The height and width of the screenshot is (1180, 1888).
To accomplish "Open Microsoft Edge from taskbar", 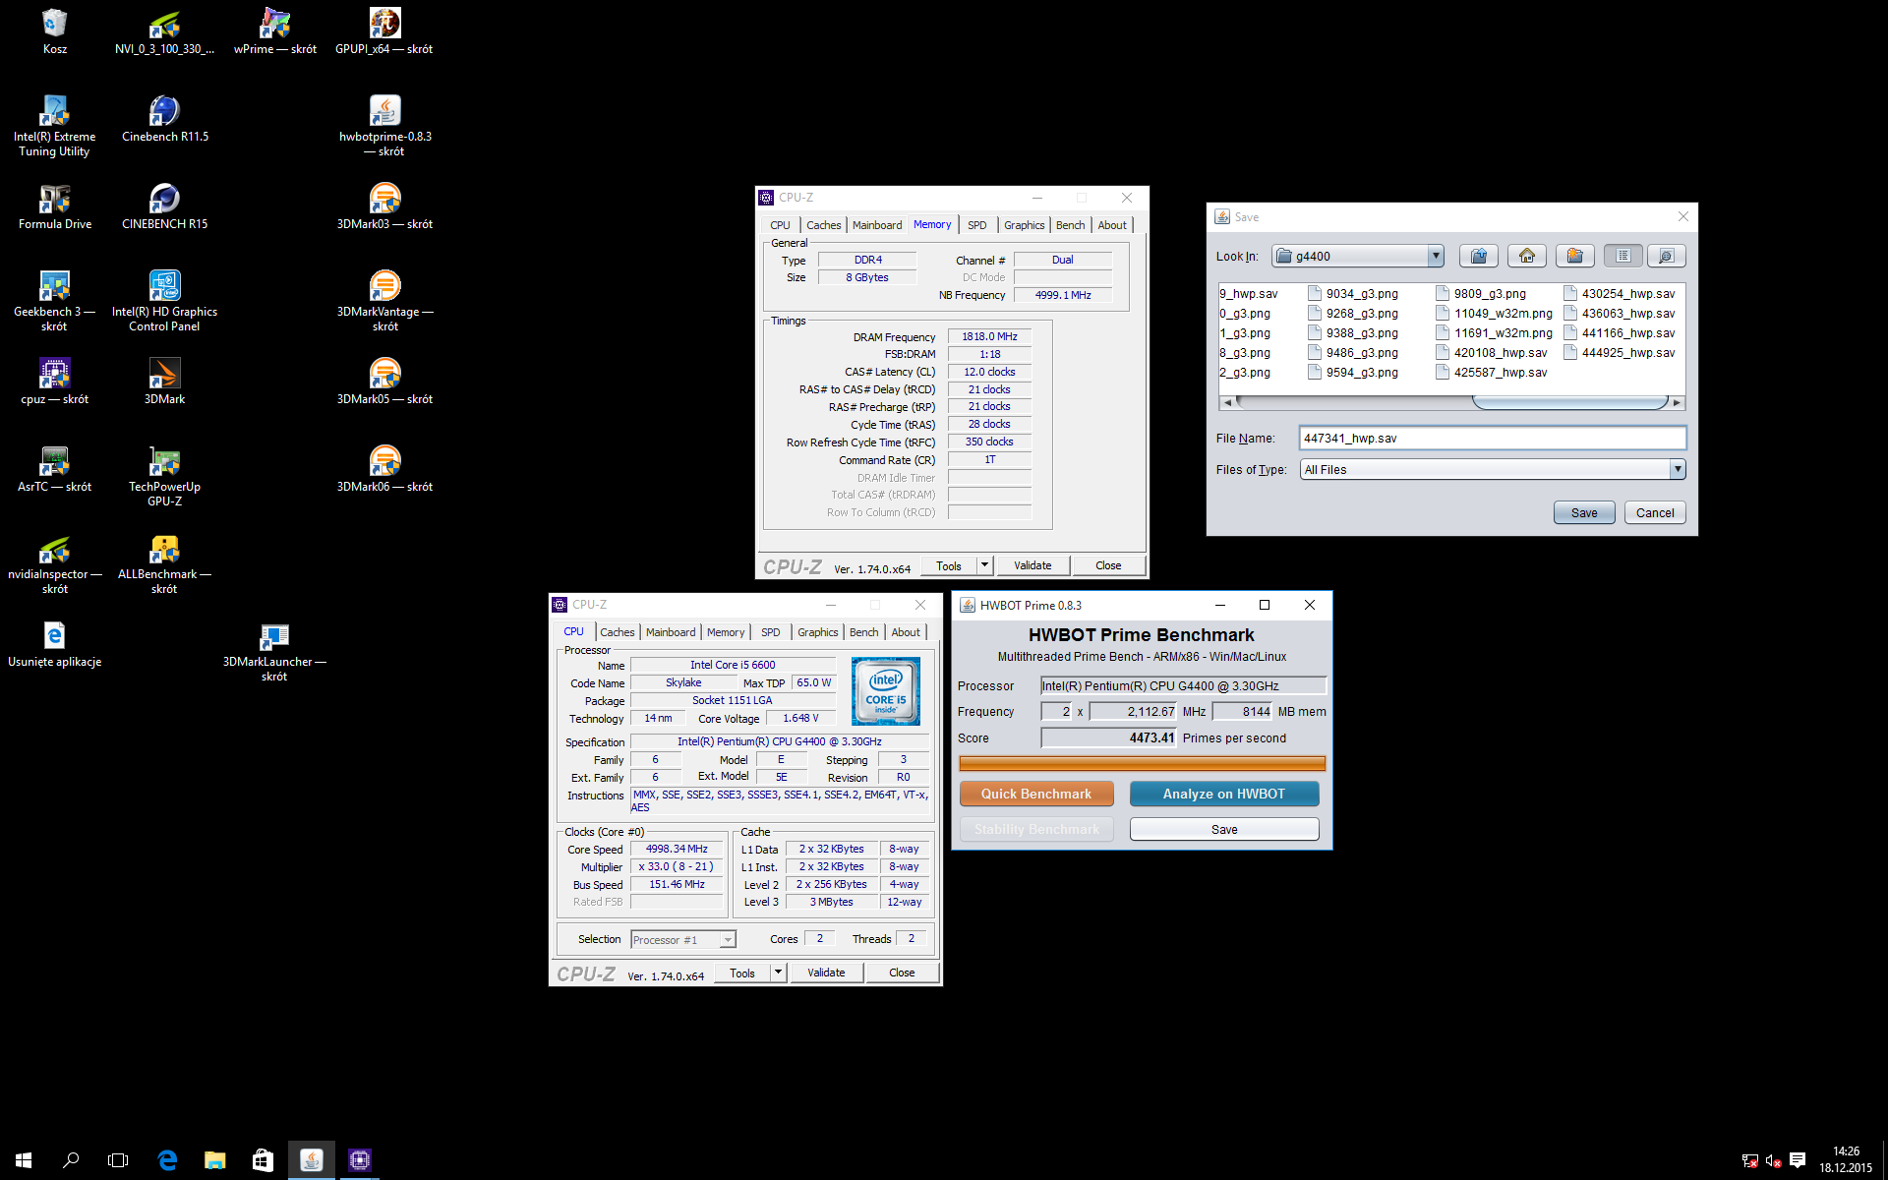I will (167, 1160).
